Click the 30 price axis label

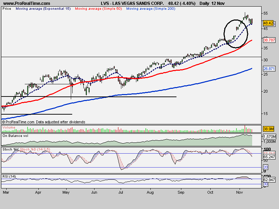point(265,60)
